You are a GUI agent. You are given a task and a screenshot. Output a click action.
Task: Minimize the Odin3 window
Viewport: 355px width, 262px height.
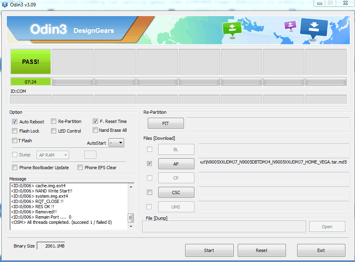(319, 3)
